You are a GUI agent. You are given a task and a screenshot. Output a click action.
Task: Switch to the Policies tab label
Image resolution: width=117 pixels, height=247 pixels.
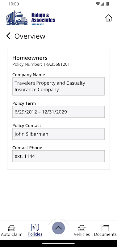(x=35, y=234)
